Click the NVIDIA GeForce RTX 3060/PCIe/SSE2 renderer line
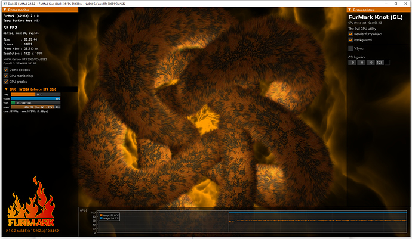 coord(25,59)
